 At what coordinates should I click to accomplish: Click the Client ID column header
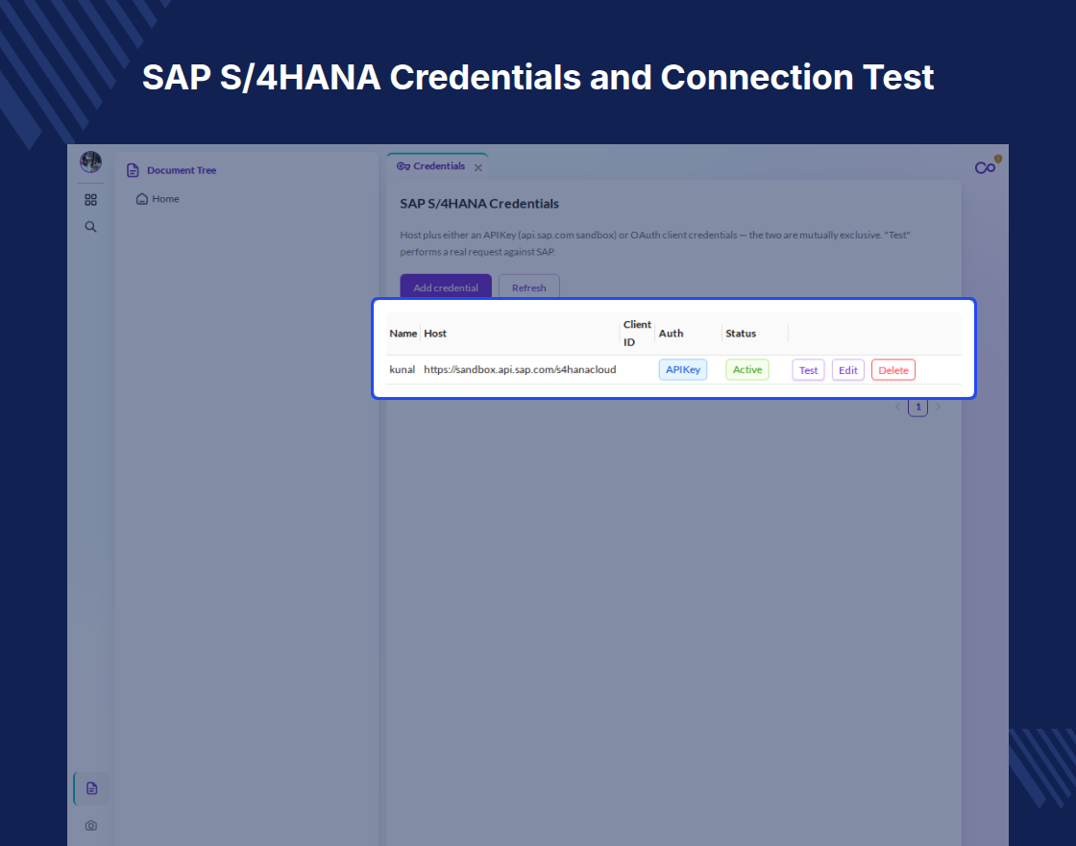(x=637, y=334)
